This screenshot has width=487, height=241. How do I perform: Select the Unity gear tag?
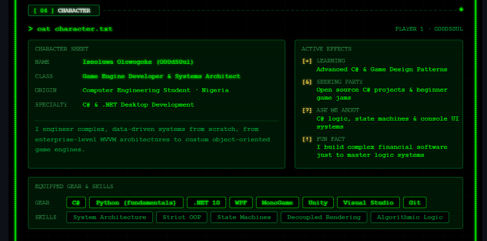tap(318, 203)
